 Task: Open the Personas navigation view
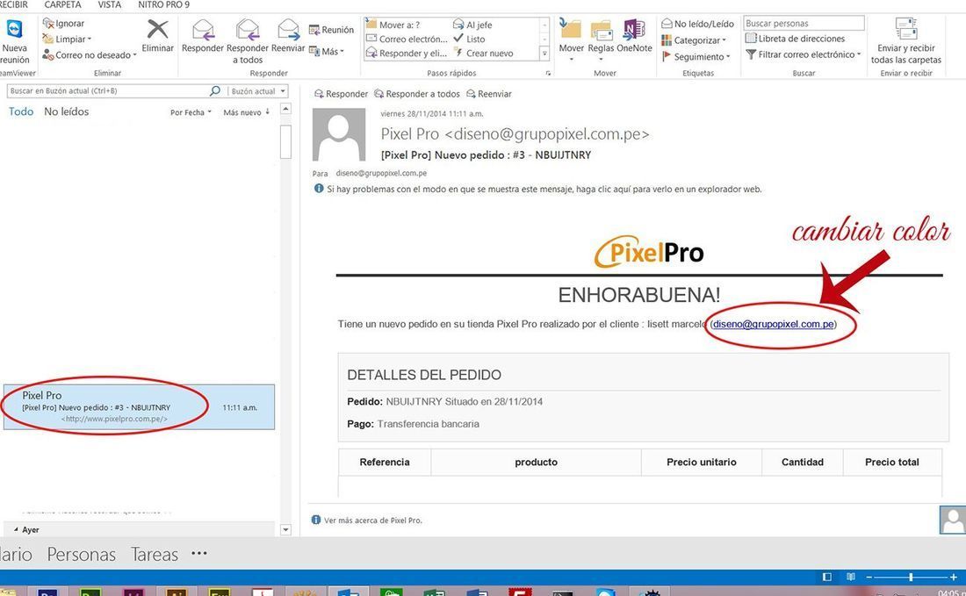82,554
